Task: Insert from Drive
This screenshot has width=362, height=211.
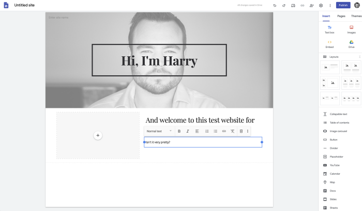Action: point(351,44)
